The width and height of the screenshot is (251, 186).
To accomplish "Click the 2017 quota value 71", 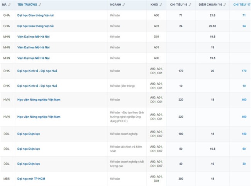I will tap(244, 15).
